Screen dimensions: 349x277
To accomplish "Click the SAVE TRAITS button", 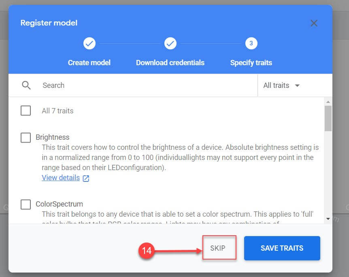I will pyautogui.click(x=282, y=248).
